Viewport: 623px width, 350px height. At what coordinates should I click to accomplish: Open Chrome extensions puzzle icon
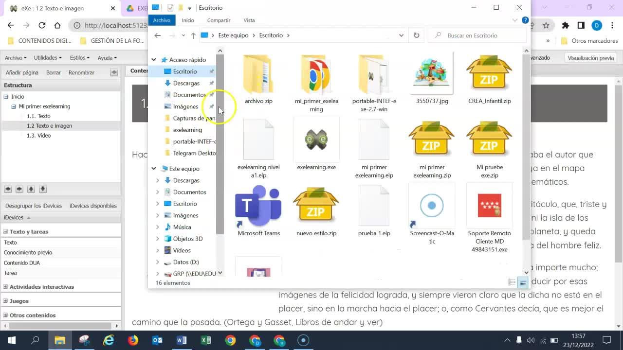coord(565,25)
